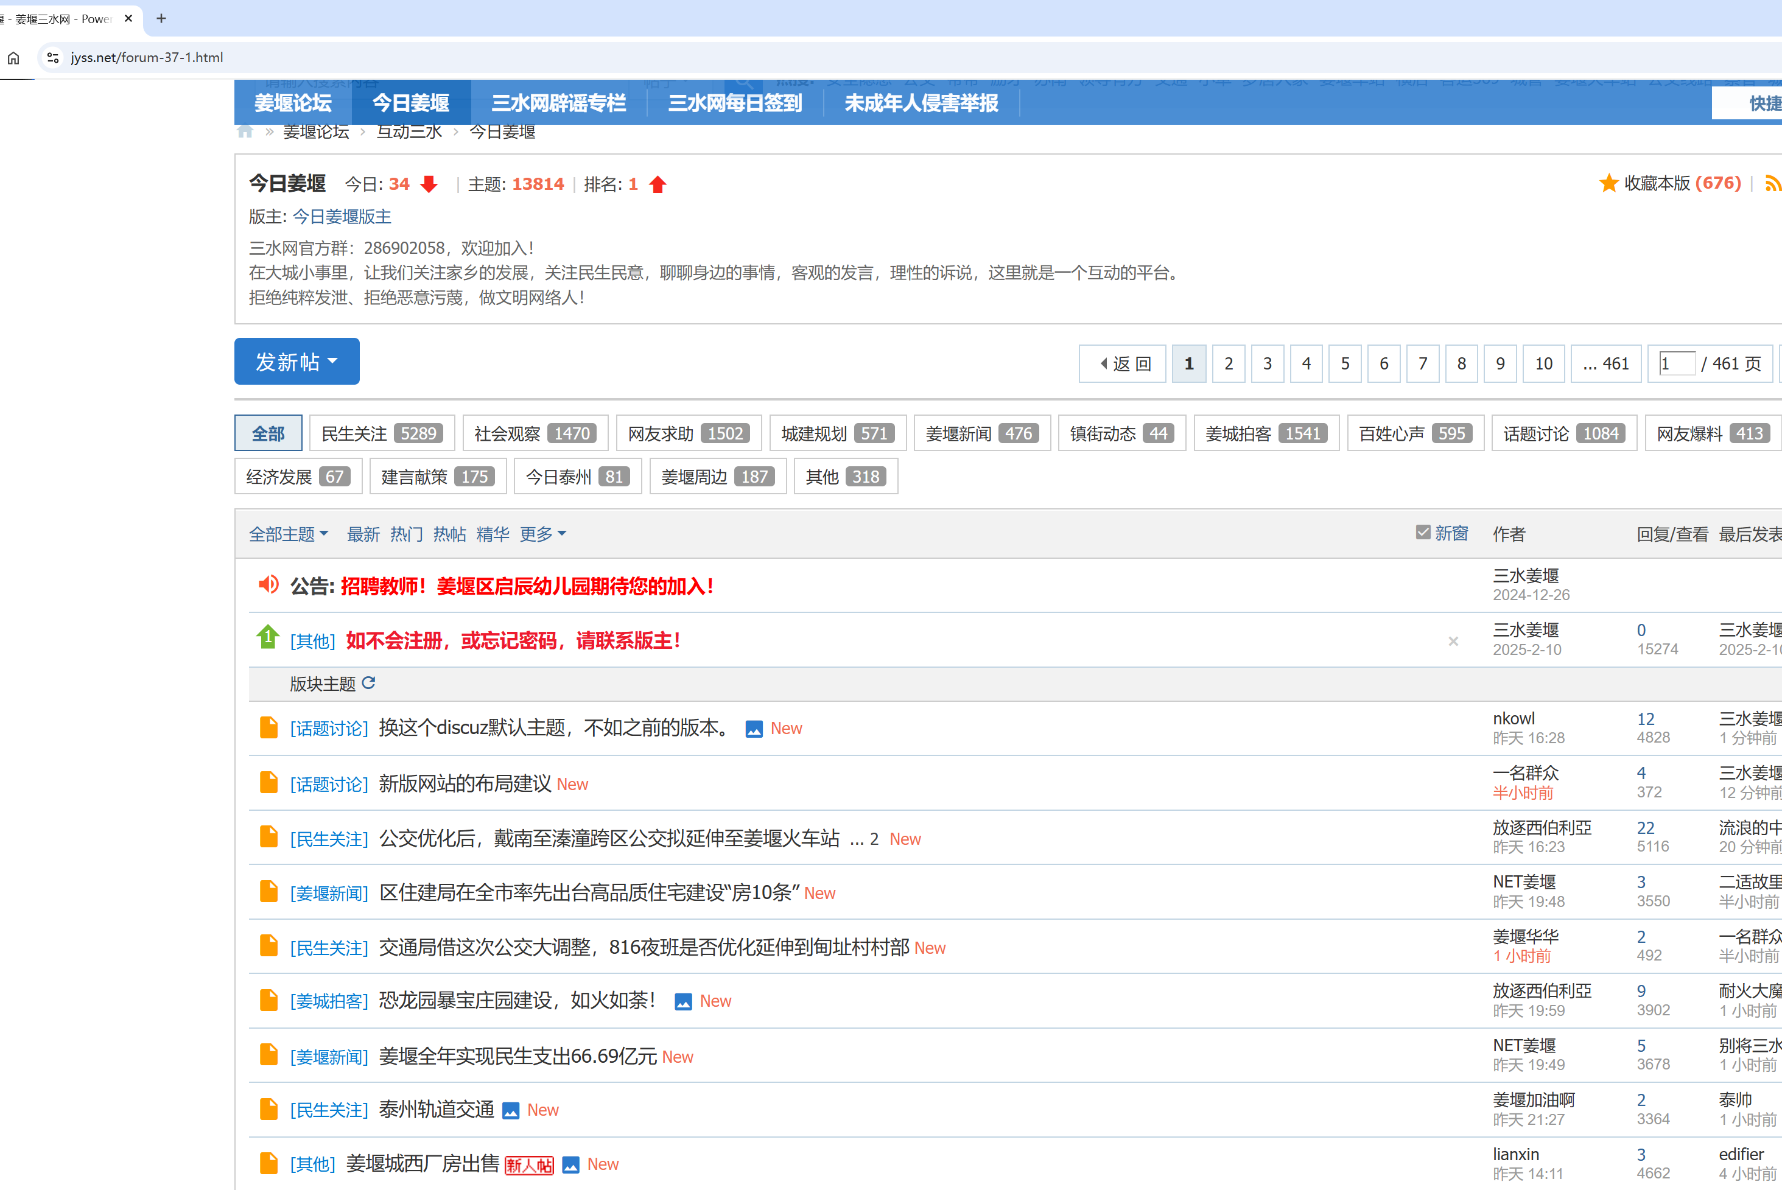Screen dimensions: 1782x1190
Task: Open 三水网辟谣专栏 navigation item
Action: (558, 103)
